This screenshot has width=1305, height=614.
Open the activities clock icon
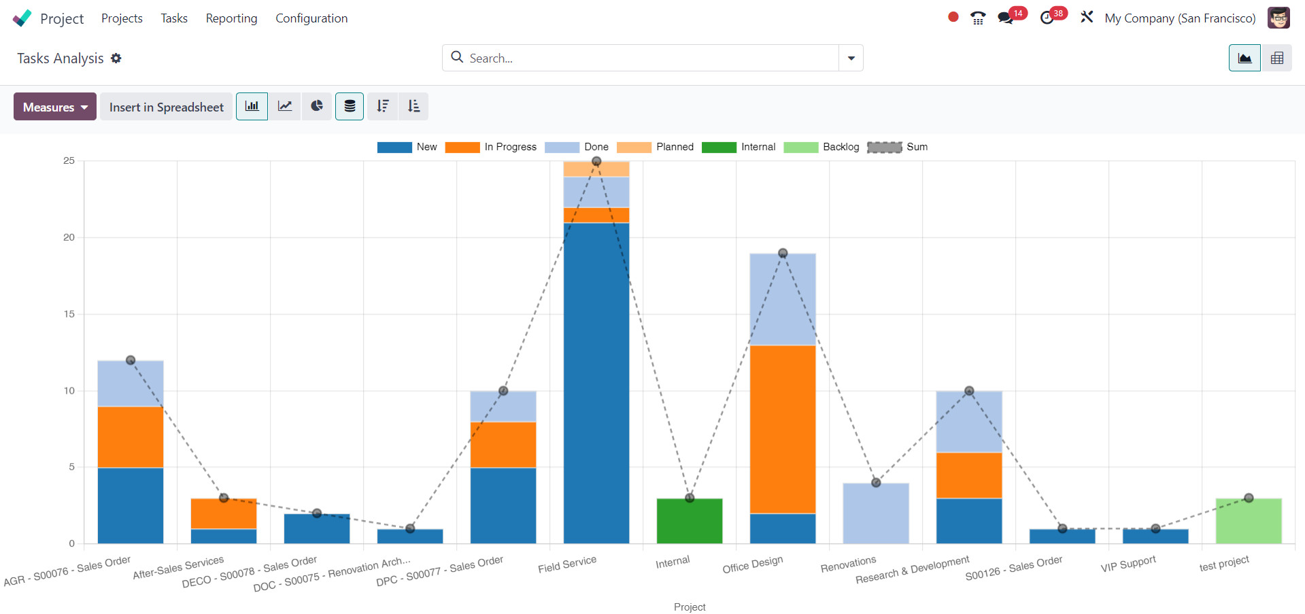(1047, 18)
